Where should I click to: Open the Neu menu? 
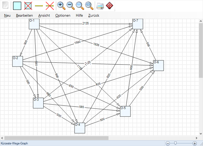[x=7, y=15]
